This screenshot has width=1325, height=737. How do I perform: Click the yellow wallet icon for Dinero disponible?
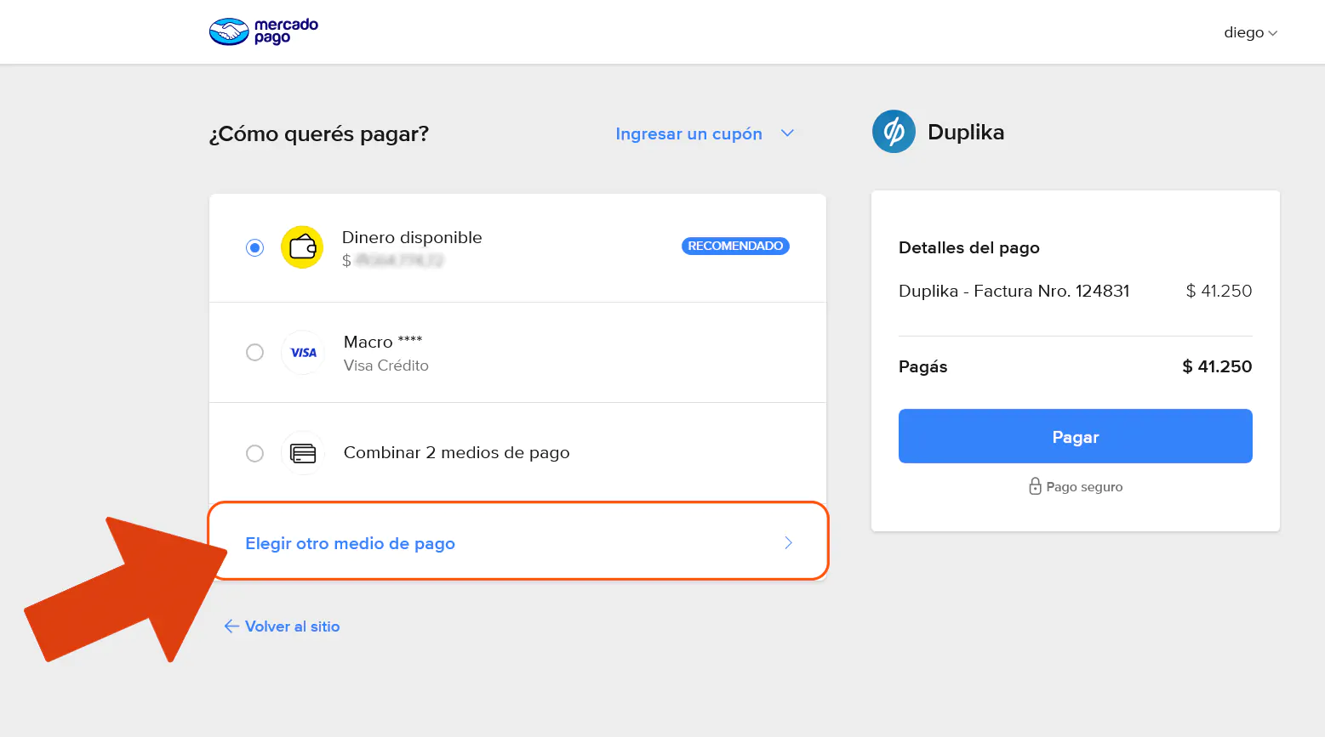click(x=302, y=247)
